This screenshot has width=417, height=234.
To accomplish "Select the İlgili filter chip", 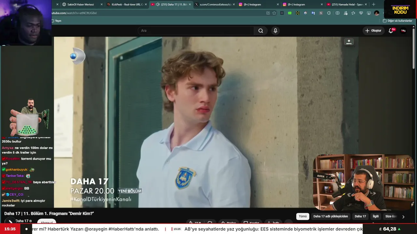I will [376, 216].
